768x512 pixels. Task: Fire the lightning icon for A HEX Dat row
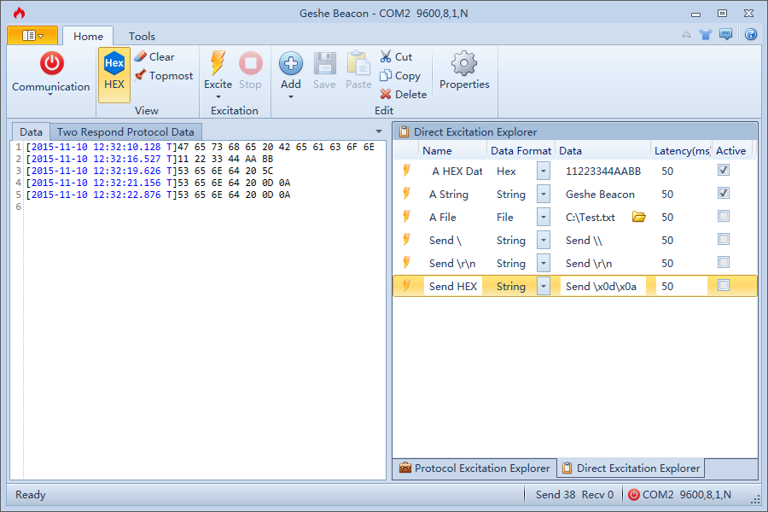pos(406,171)
